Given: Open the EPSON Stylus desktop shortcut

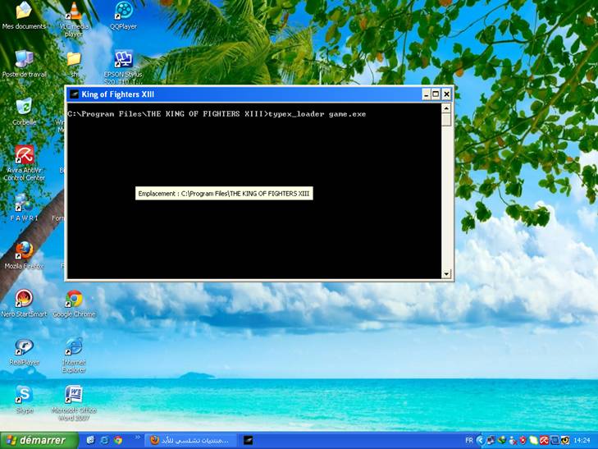Looking at the screenshot, I should pos(123,66).
